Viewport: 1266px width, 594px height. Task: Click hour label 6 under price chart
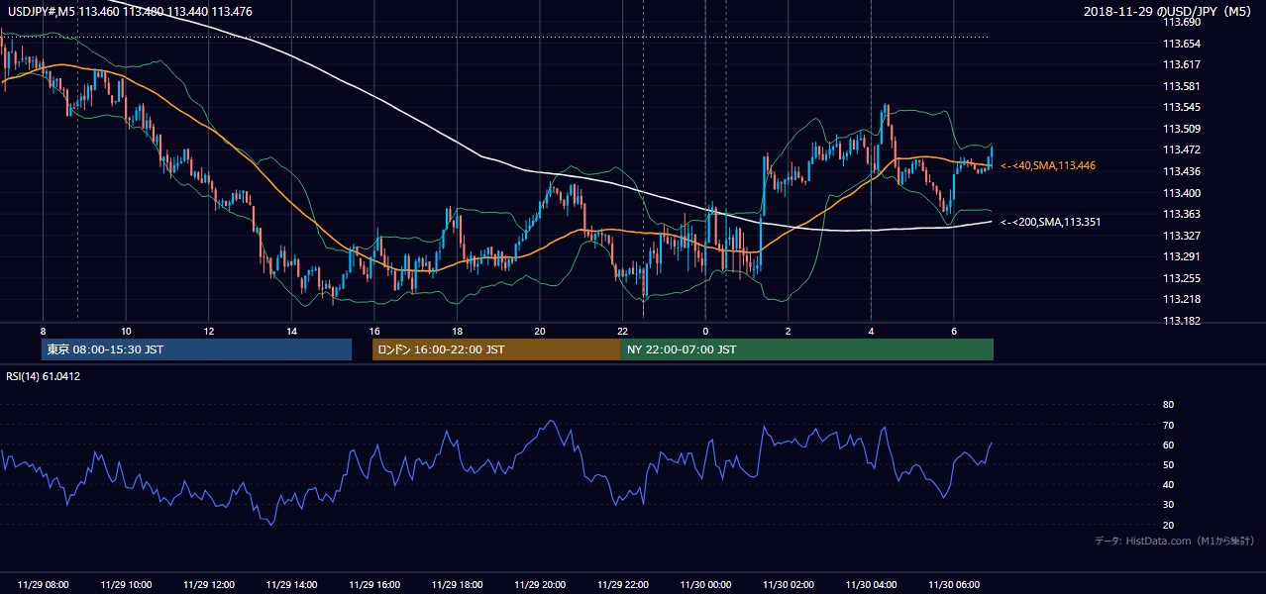(x=953, y=330)
